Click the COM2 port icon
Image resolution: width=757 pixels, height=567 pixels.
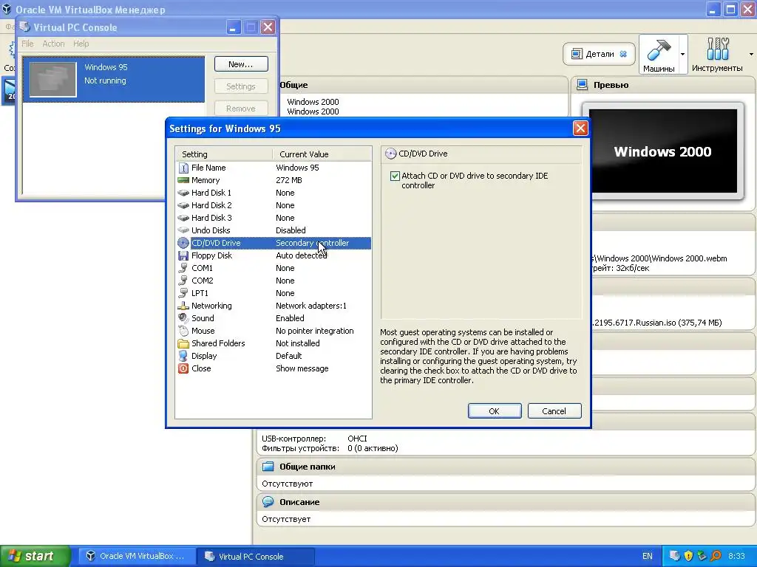click(x=183, y=281)
